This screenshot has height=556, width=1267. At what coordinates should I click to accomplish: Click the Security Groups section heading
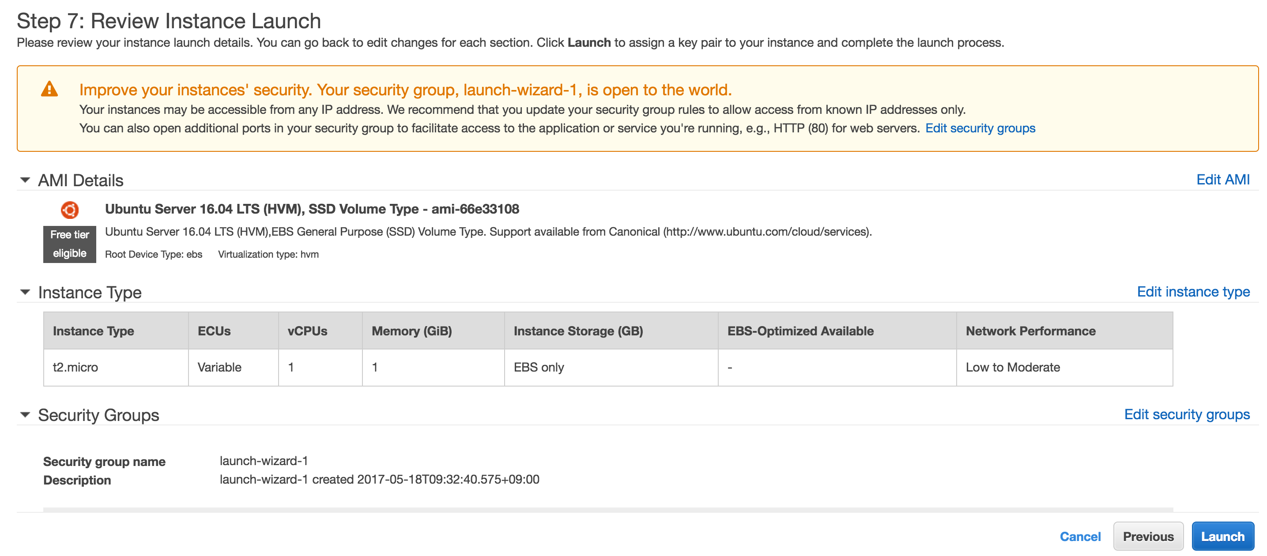pyautogui.click(x=98, y=415)
